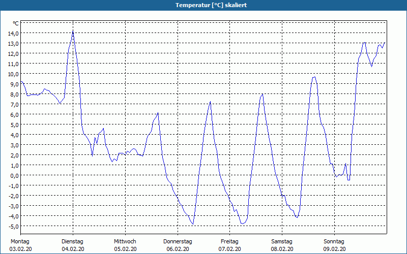This screenshot has width=407, height=254.
Task: Click the 8°C curve peak before Samstag
Action: click(x=263, y=94)
